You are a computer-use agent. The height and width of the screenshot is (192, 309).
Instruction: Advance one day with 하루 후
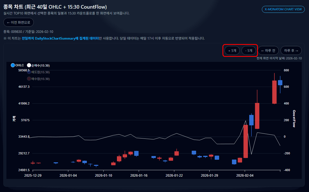pos(291,51)
